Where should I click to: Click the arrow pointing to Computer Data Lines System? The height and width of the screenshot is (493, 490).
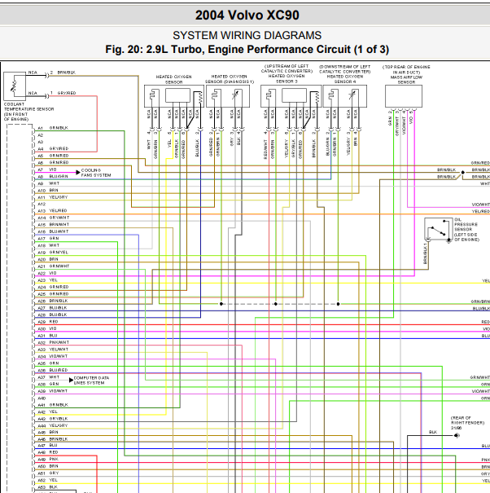71,380
